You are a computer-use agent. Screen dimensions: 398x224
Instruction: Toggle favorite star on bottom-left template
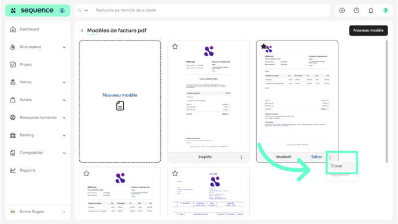[x=86, y=173]
